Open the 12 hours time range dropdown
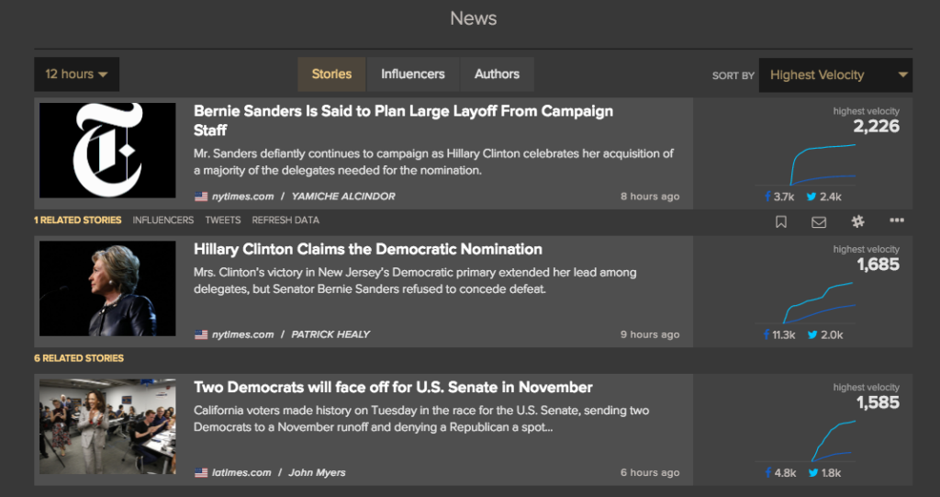Image resolution: width=940 pixels, height=497 pixels. point(76,74)
